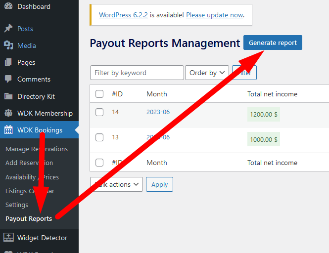Click ID value 13 in table
The image size is (329, 253).
coord(115,137)
